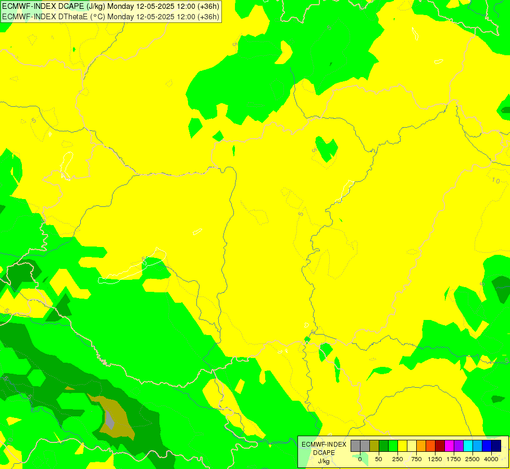Click the legend value label 250

click(x=397, y=459)
